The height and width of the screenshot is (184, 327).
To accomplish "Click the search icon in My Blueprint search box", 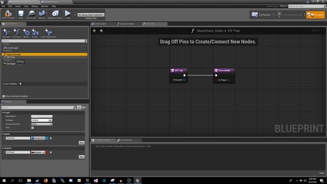I will click(x=86, y=41).
